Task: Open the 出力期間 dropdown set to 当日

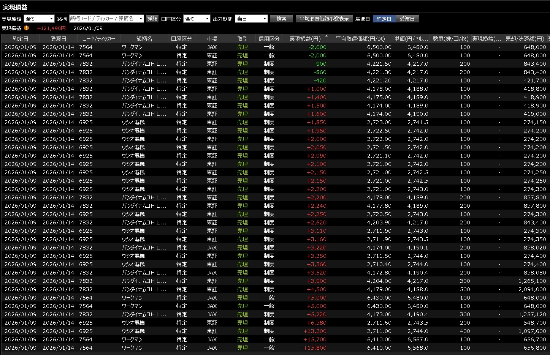Action: pyautogui.click(x=265, y=19)
